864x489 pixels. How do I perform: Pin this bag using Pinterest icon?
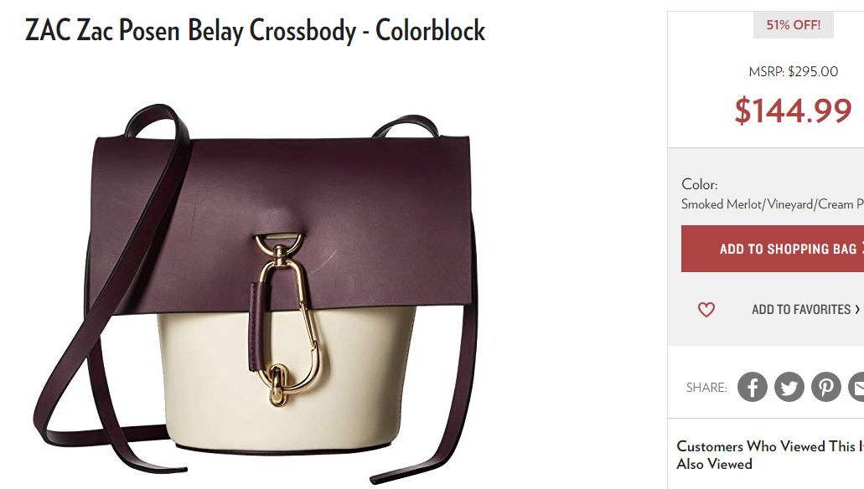(x=826, y=387)
